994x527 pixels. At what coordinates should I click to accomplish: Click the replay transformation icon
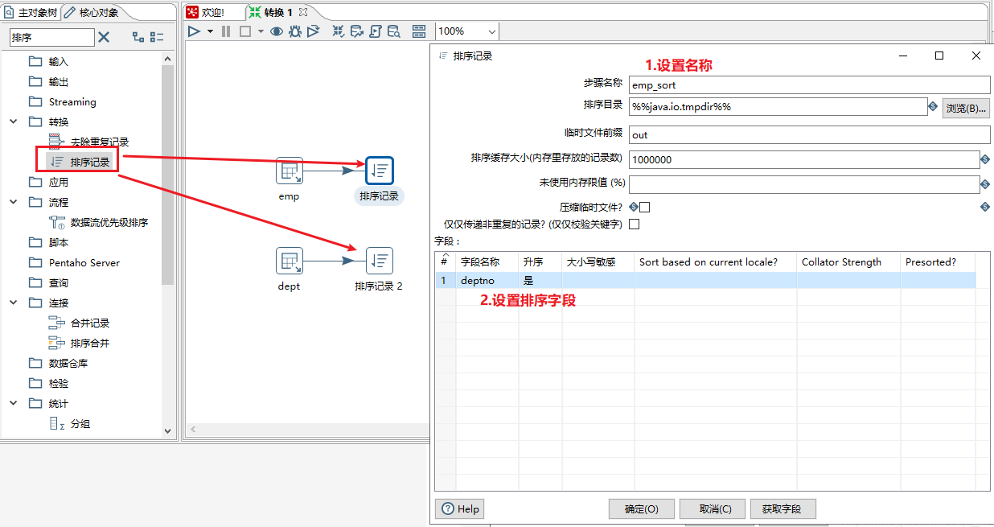[x=314, y=31]
